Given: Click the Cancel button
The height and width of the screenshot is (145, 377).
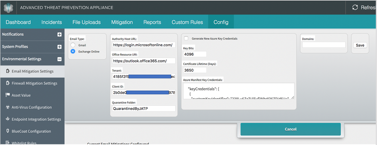Looking at the screenshot, I should pyautogui.click(x=291, y=129).
